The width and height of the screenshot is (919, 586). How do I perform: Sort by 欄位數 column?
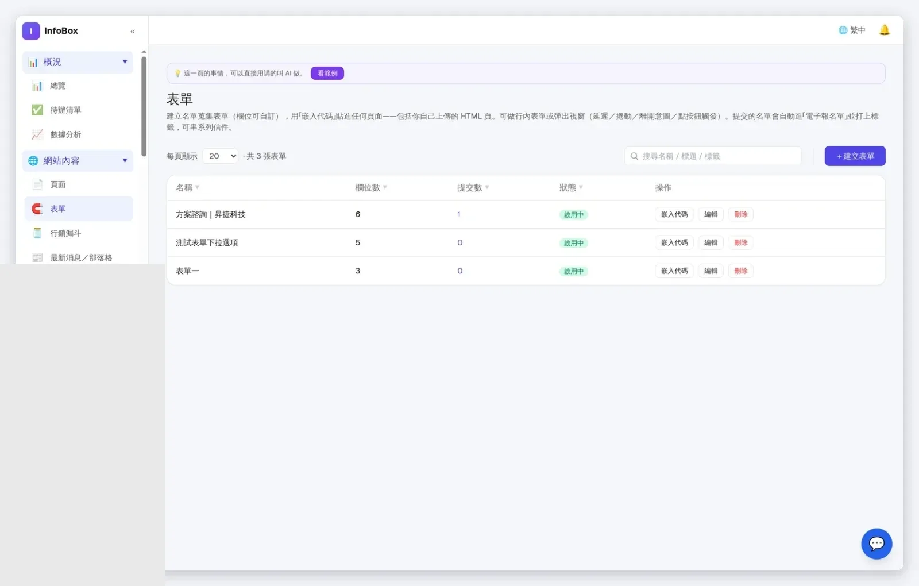coord(371,188)
